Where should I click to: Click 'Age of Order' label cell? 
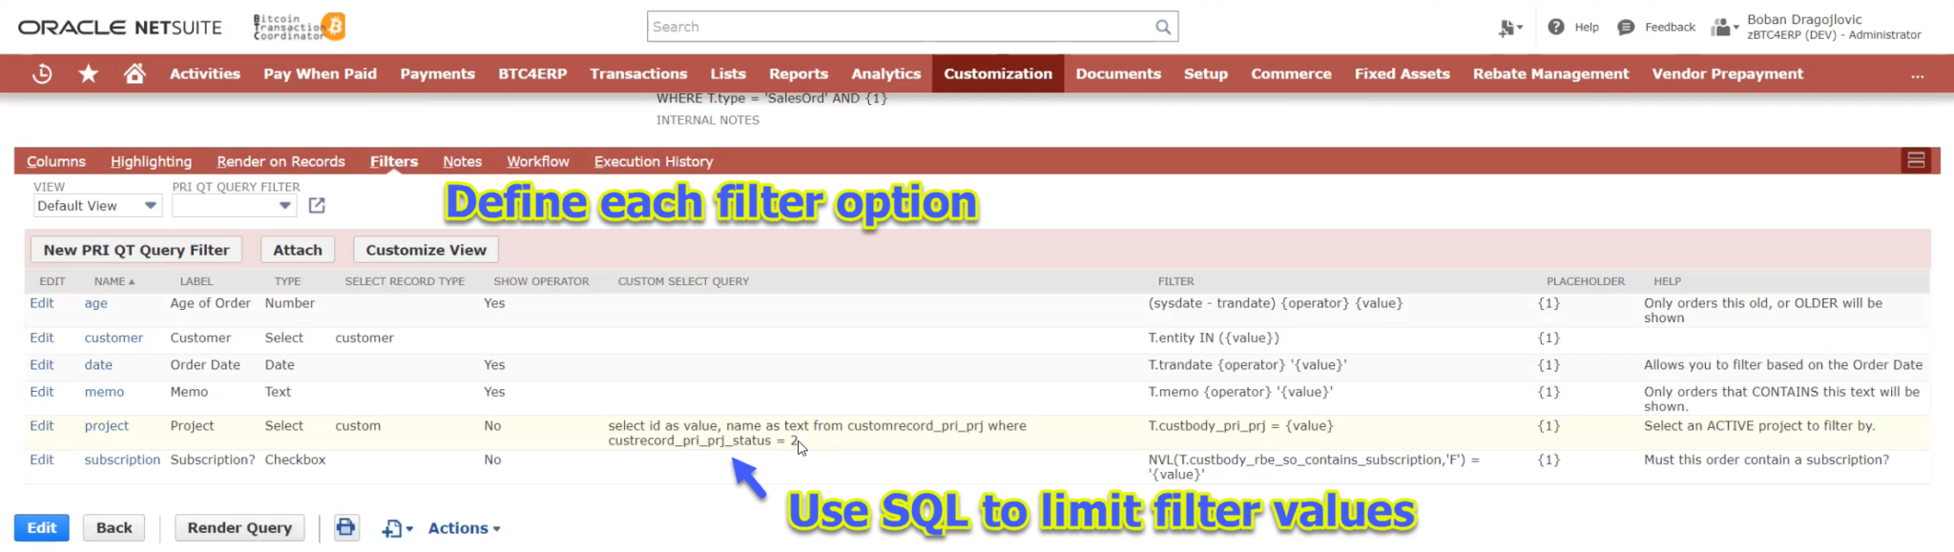(210, 303)
